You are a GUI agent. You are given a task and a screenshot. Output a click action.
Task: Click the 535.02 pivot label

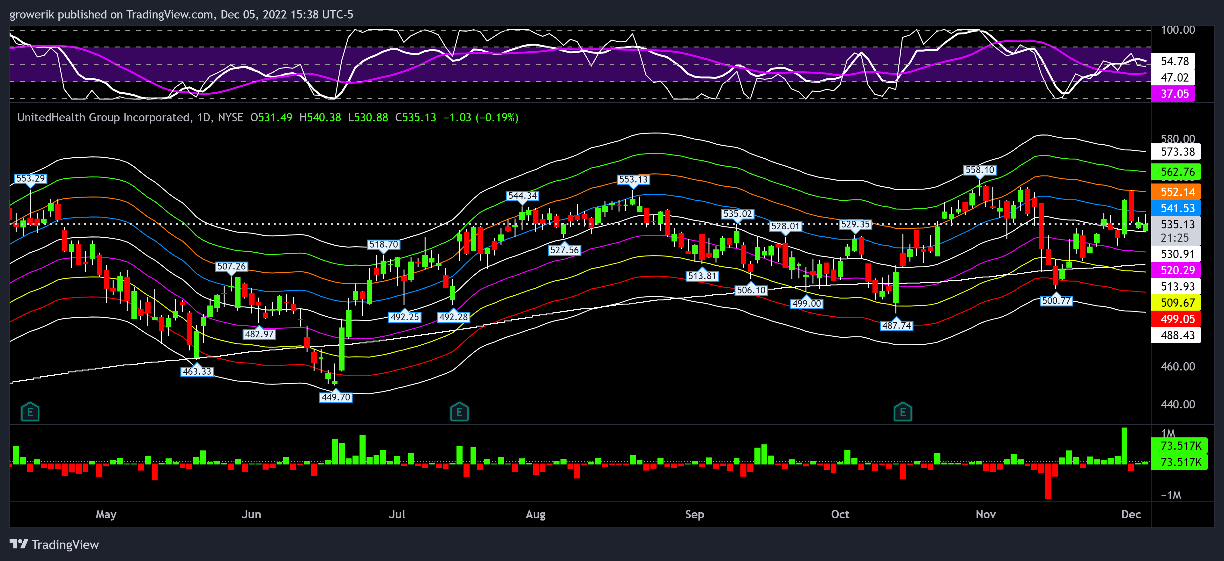(x=738, y=213)
